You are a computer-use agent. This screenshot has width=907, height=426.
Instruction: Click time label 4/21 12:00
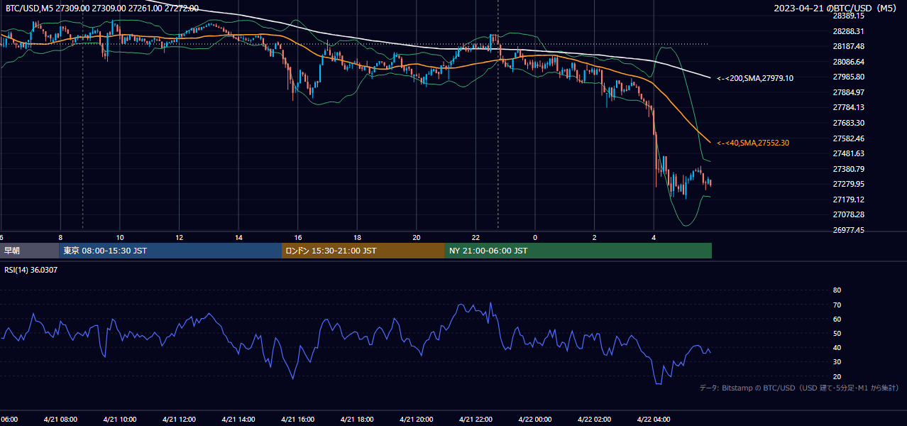pyautogui.click(x=179, y=419)
